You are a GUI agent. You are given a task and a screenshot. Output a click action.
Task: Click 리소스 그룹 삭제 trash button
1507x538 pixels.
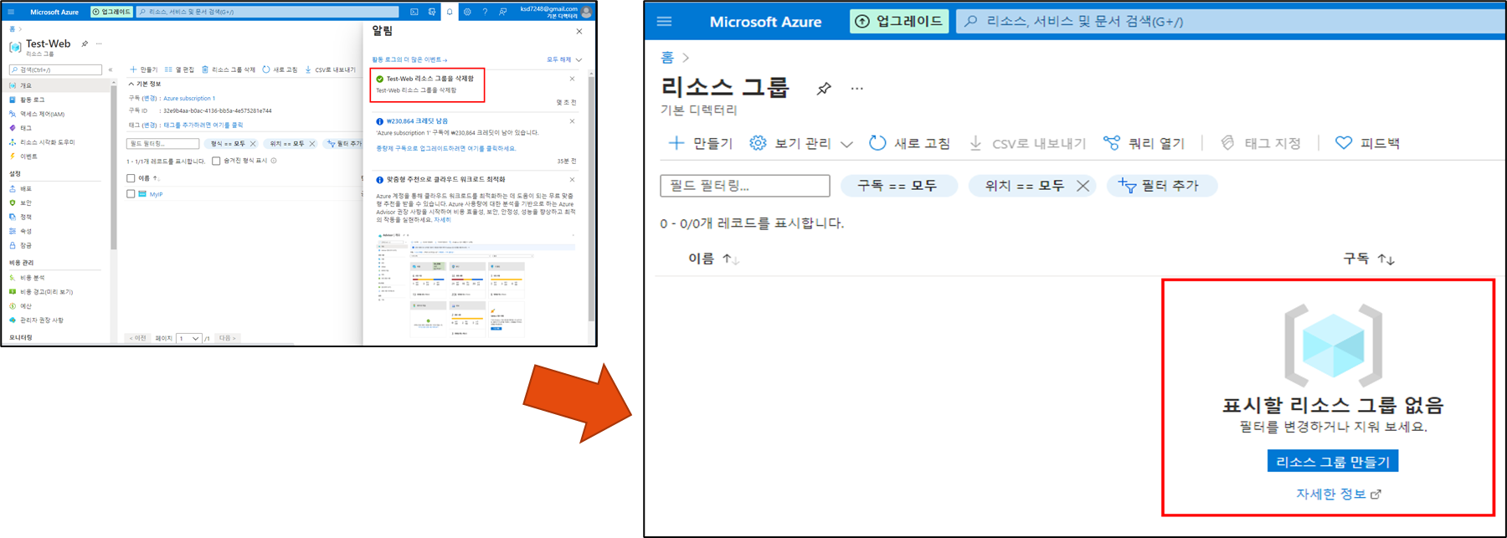pos(229,69)
